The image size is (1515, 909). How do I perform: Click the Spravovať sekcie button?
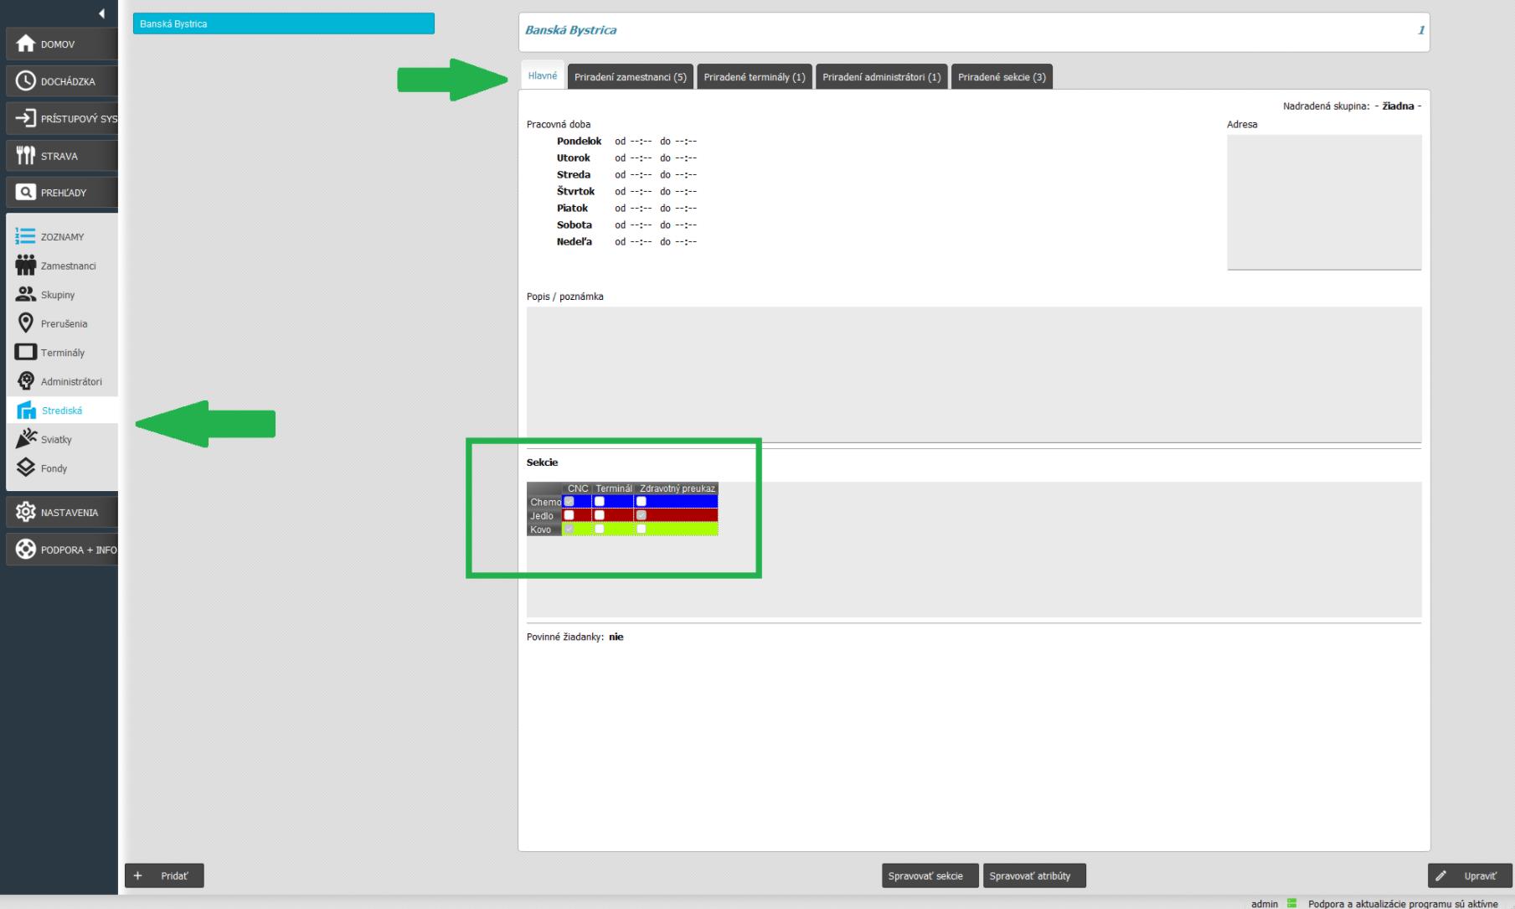click(925, 876)
